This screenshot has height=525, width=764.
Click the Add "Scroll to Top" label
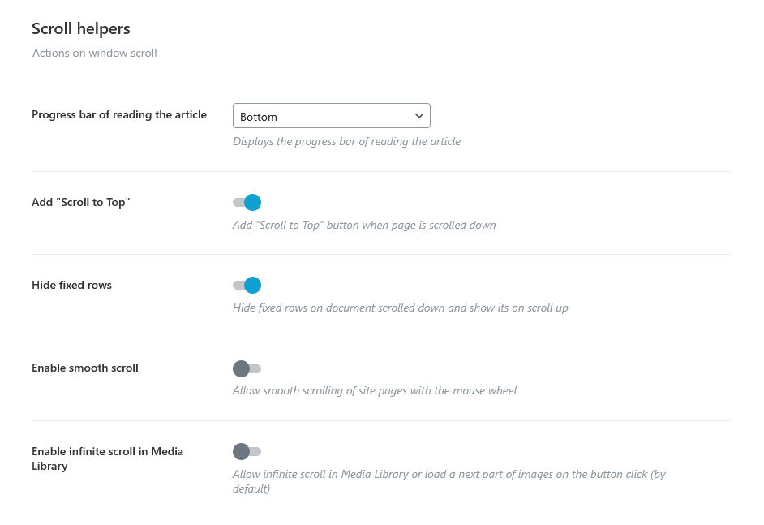click(81, 202)
